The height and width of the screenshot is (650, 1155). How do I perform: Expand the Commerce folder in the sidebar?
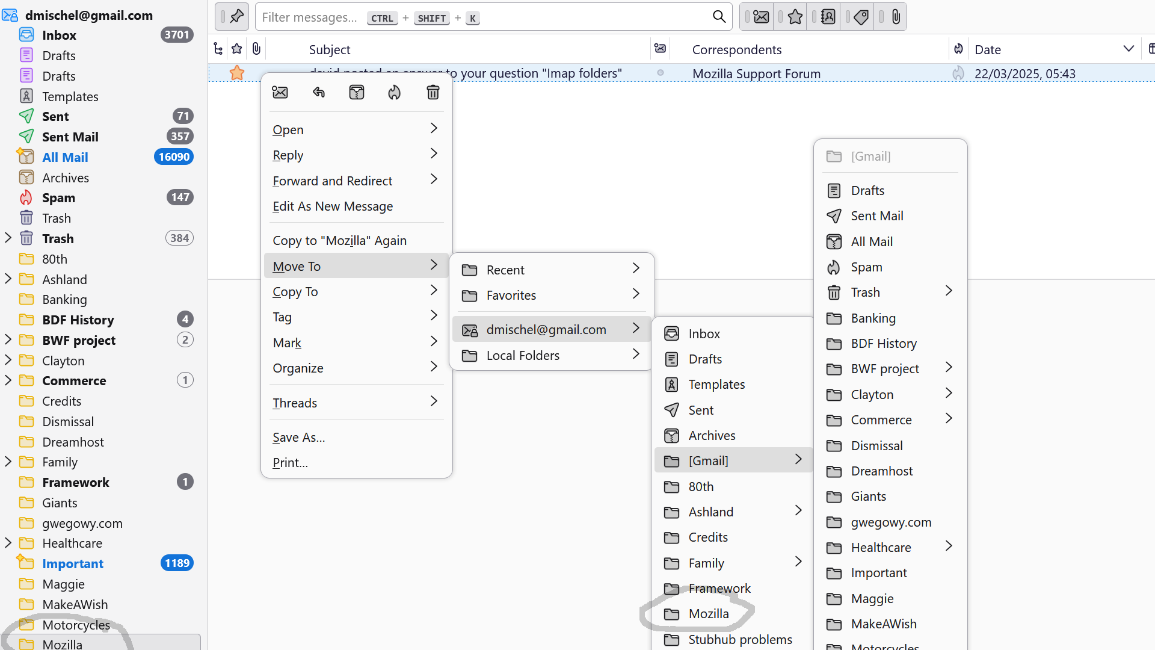tap(8, 380)
